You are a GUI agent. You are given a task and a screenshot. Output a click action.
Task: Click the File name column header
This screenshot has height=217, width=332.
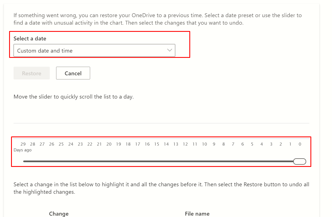[197, 214]
